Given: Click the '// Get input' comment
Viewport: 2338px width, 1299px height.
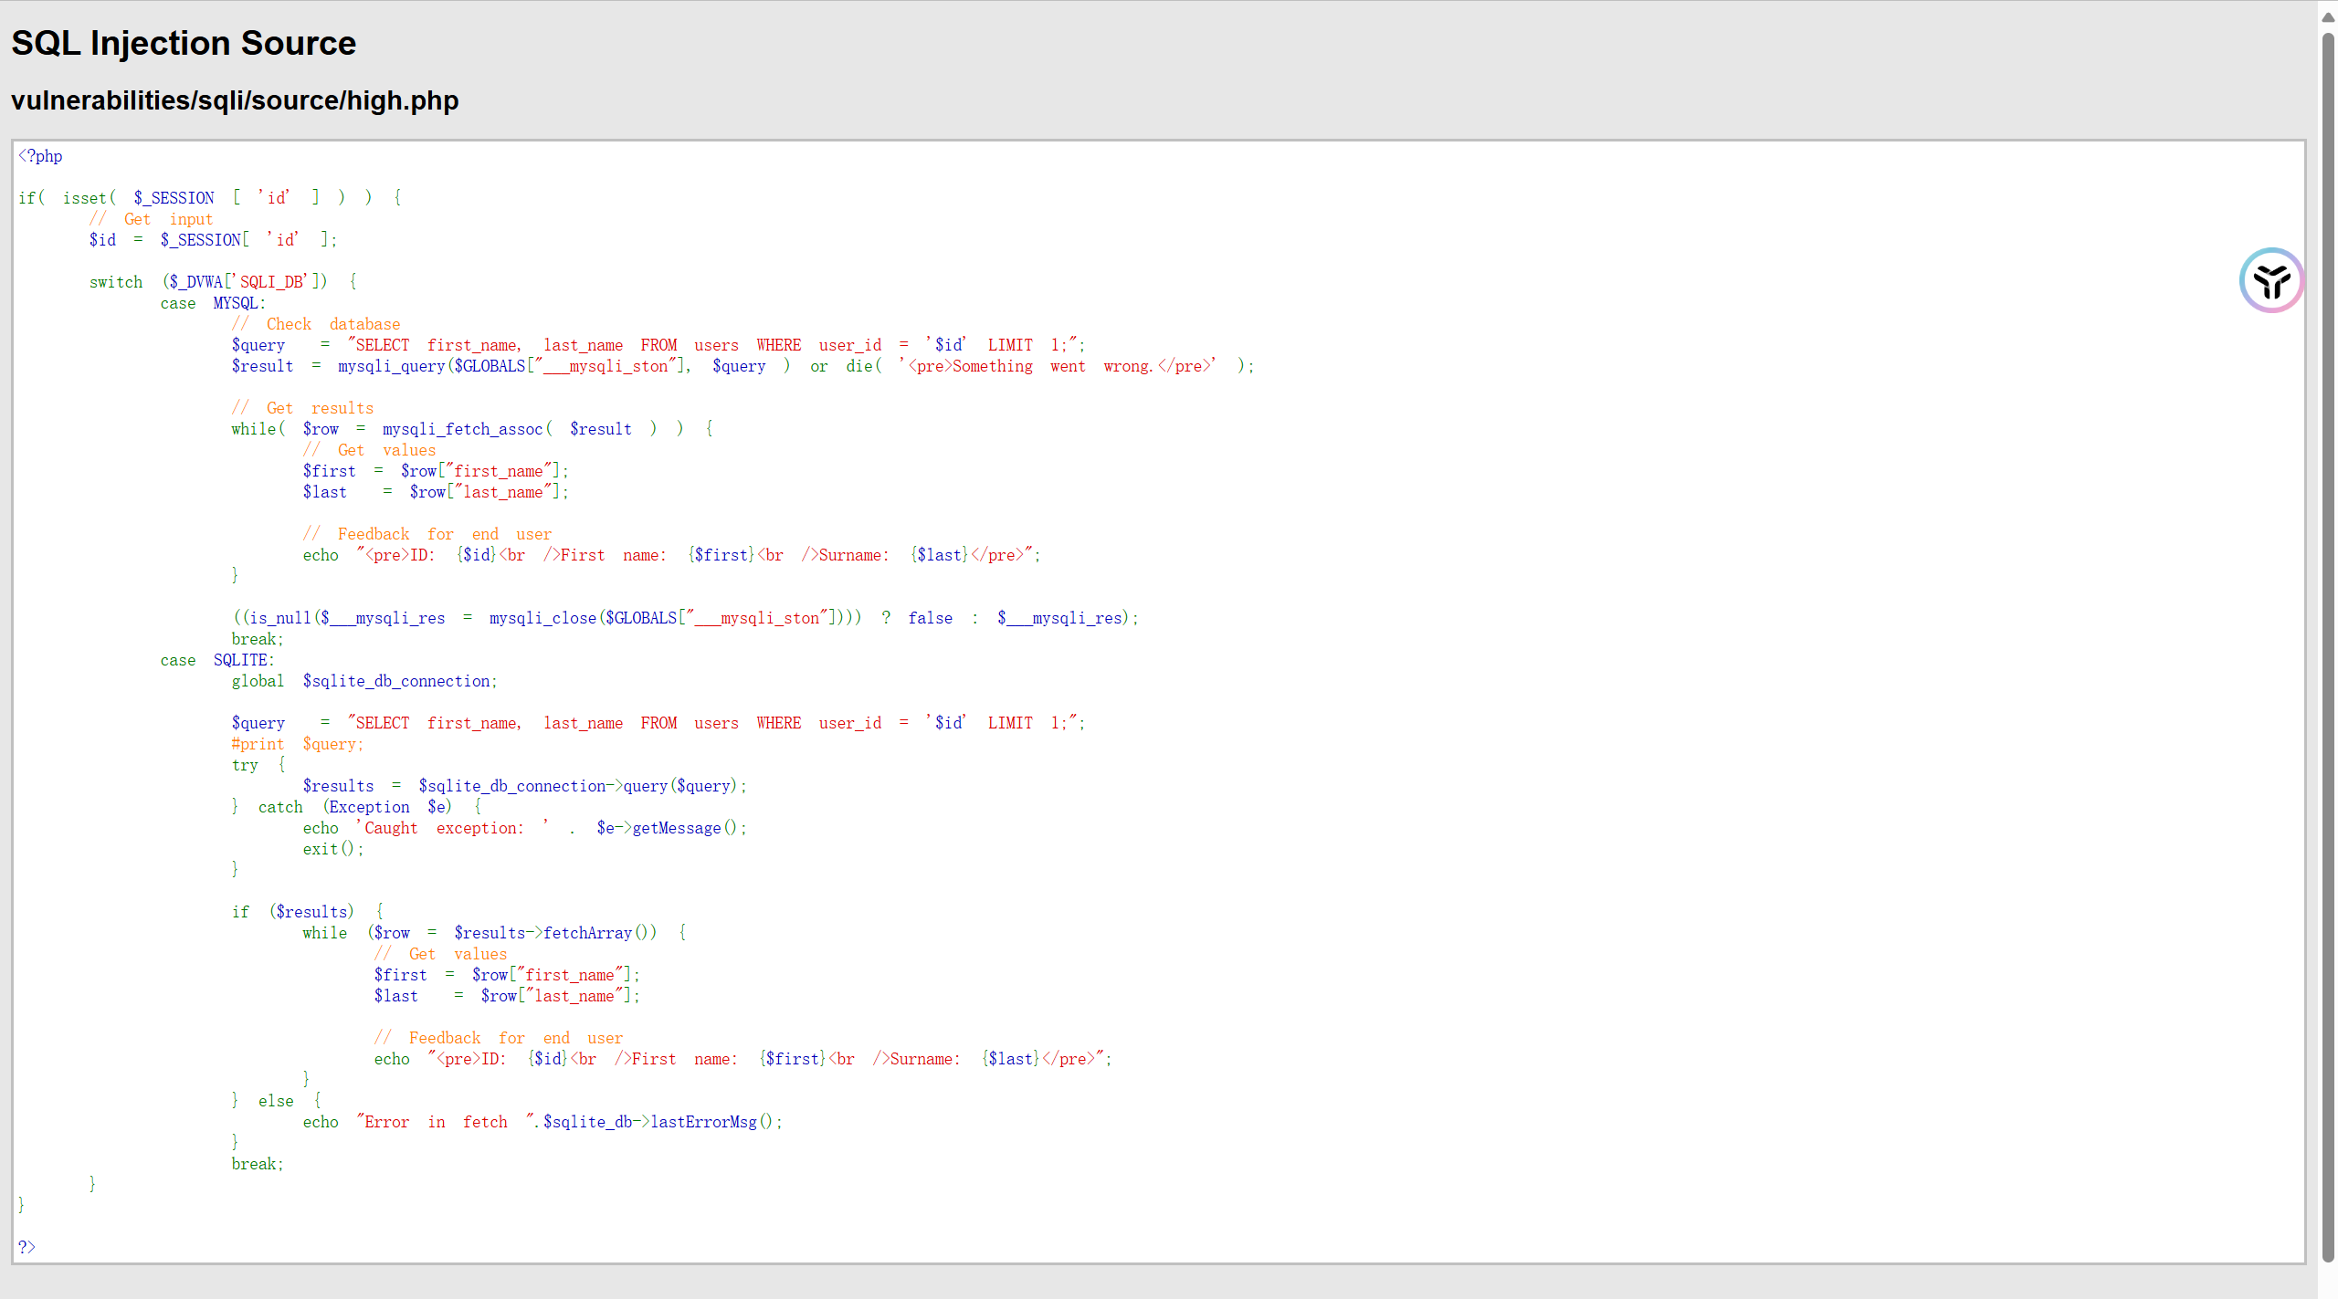Looking at the screenshot, I should click(x=151, y=219).
